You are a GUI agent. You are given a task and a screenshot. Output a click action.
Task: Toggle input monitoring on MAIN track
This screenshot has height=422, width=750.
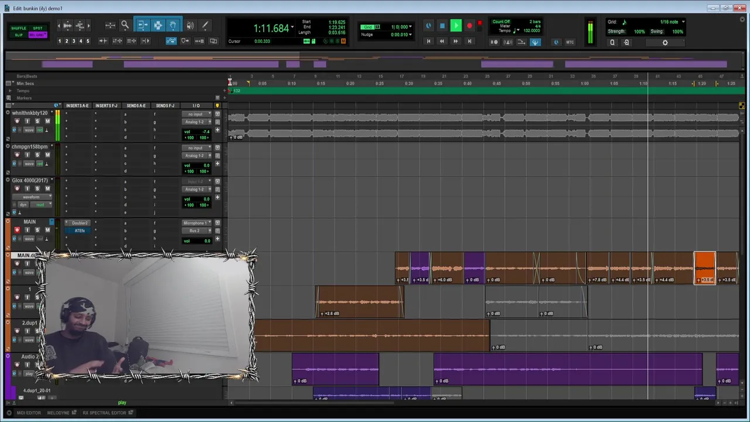click(x=27, y=230)
